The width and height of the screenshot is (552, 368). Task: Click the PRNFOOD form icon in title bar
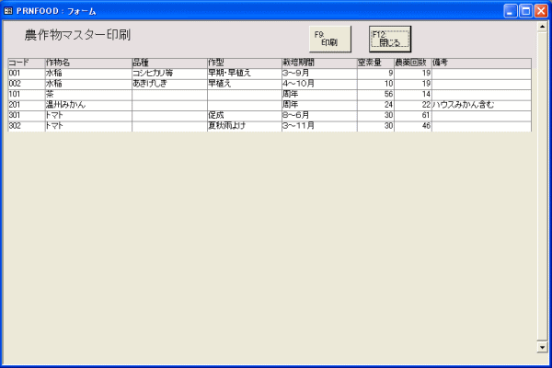tap(9, 9)
